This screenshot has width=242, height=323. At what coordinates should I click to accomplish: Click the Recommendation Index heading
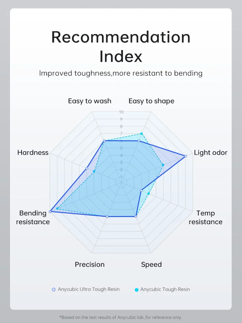121,47
